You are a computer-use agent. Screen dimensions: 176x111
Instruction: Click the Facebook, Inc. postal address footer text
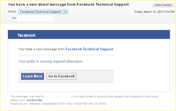58,104
